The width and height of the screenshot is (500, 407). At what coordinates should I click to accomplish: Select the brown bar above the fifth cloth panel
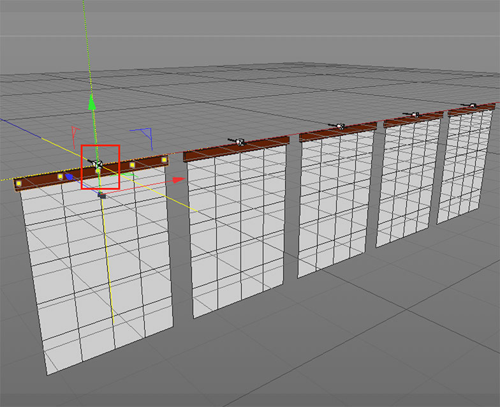472,110
